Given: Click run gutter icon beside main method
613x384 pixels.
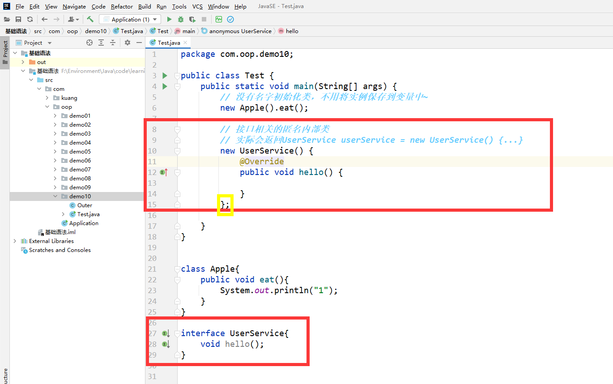Looking at the screenshot, I should point(165,86).
